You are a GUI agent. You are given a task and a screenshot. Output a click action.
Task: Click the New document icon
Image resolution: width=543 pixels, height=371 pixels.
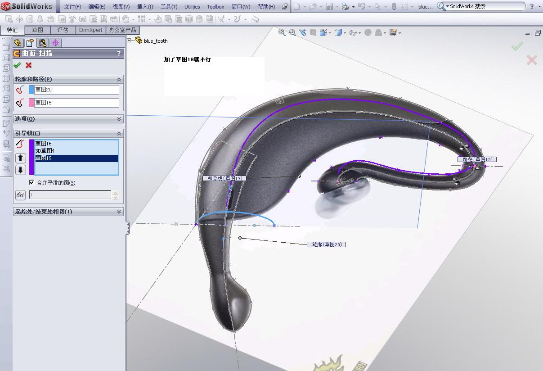point(297,7)
